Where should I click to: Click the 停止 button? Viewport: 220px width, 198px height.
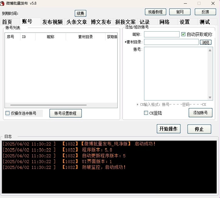point(199,129)
